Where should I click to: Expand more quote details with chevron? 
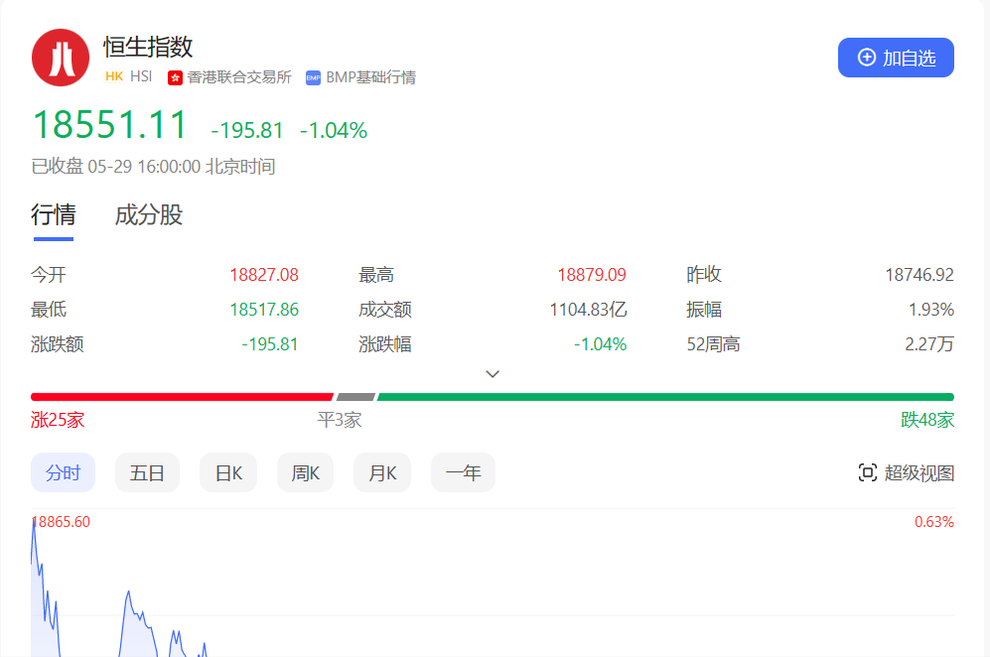(x=493, y=373)
